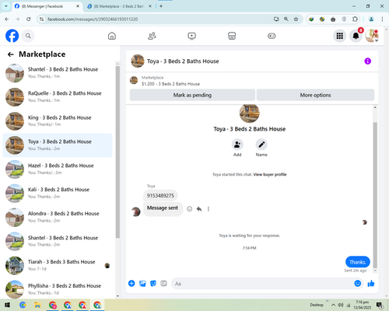This screenshot has width=389, height=311.
Task: Open the Kali conversation
Action: (x=58, y=194)
